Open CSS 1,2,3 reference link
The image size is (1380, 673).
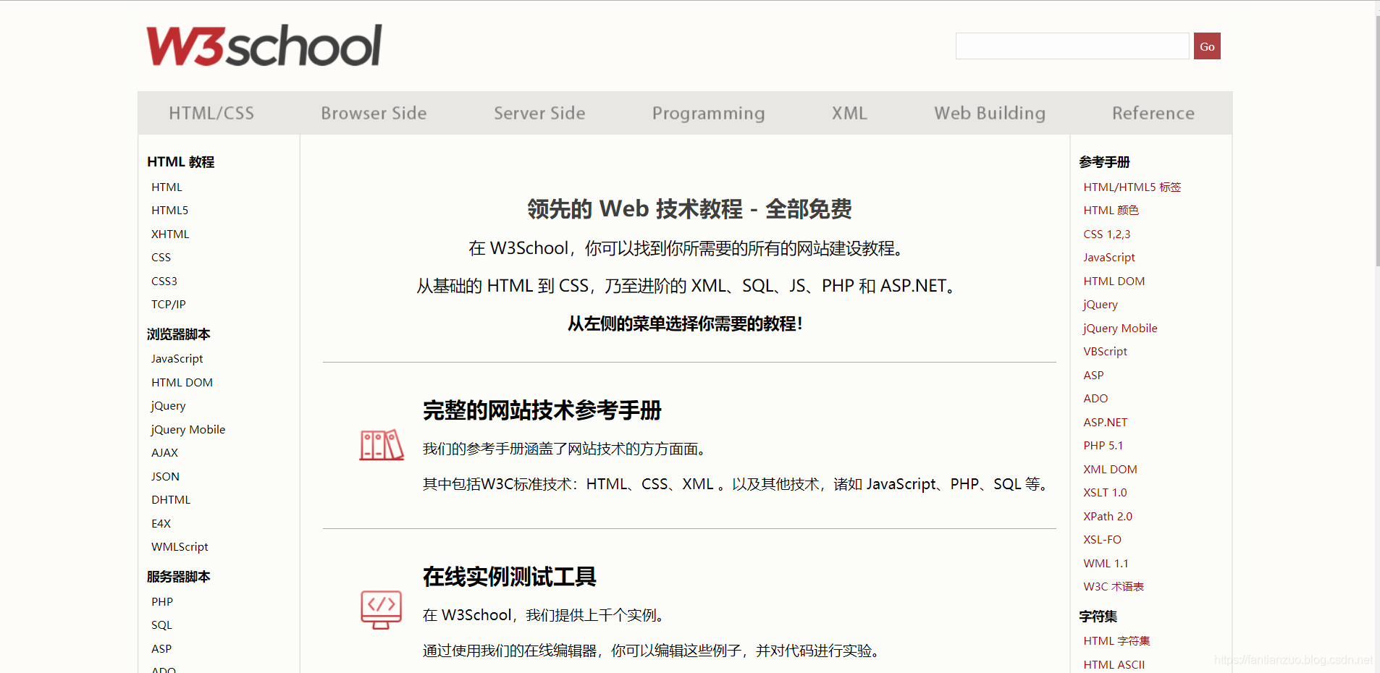[1106, 234]
